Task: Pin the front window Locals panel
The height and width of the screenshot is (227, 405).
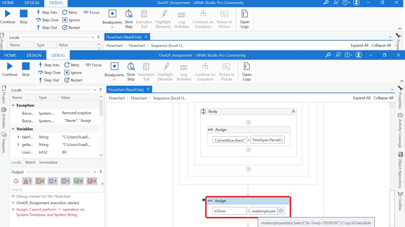Action: coord(101,90)
